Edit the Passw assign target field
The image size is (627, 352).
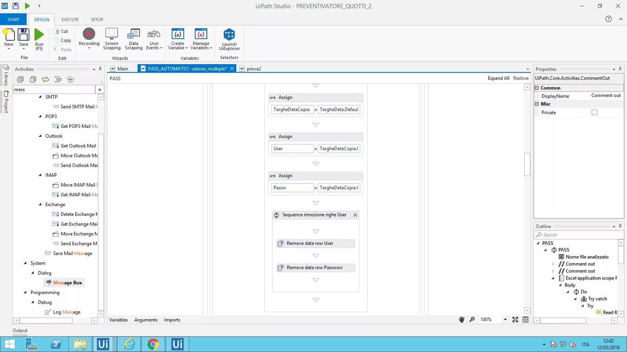coord(292,188)
